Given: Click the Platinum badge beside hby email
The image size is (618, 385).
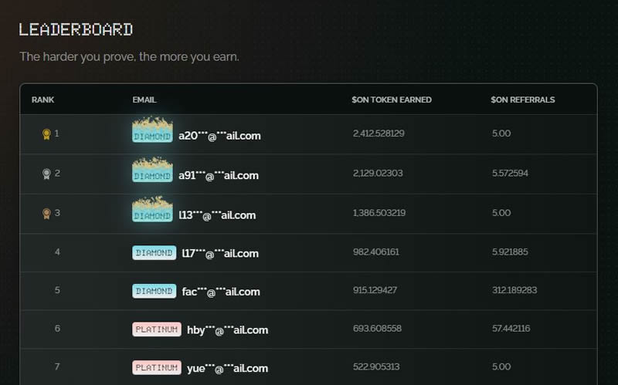Looking at the screenshot, I should click(157, 329).
